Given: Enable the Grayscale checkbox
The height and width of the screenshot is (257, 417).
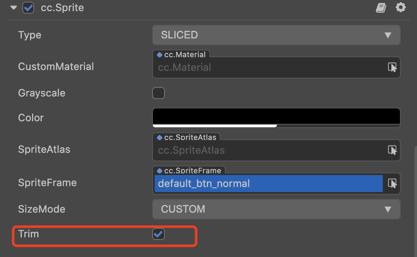Looking at the screenshot, I should pos(159,93).
